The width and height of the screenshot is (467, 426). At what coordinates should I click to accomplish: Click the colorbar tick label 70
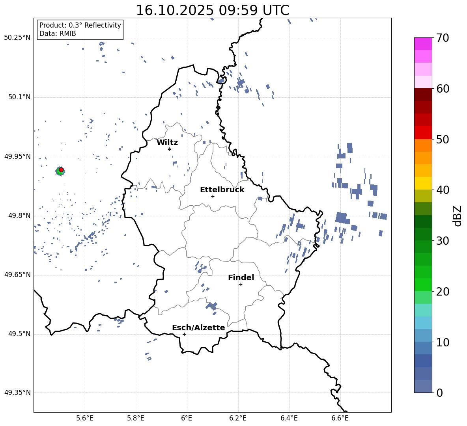[443, 38]
